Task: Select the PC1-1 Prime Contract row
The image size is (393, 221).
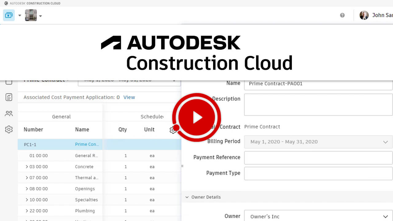Action: [61, 144]
